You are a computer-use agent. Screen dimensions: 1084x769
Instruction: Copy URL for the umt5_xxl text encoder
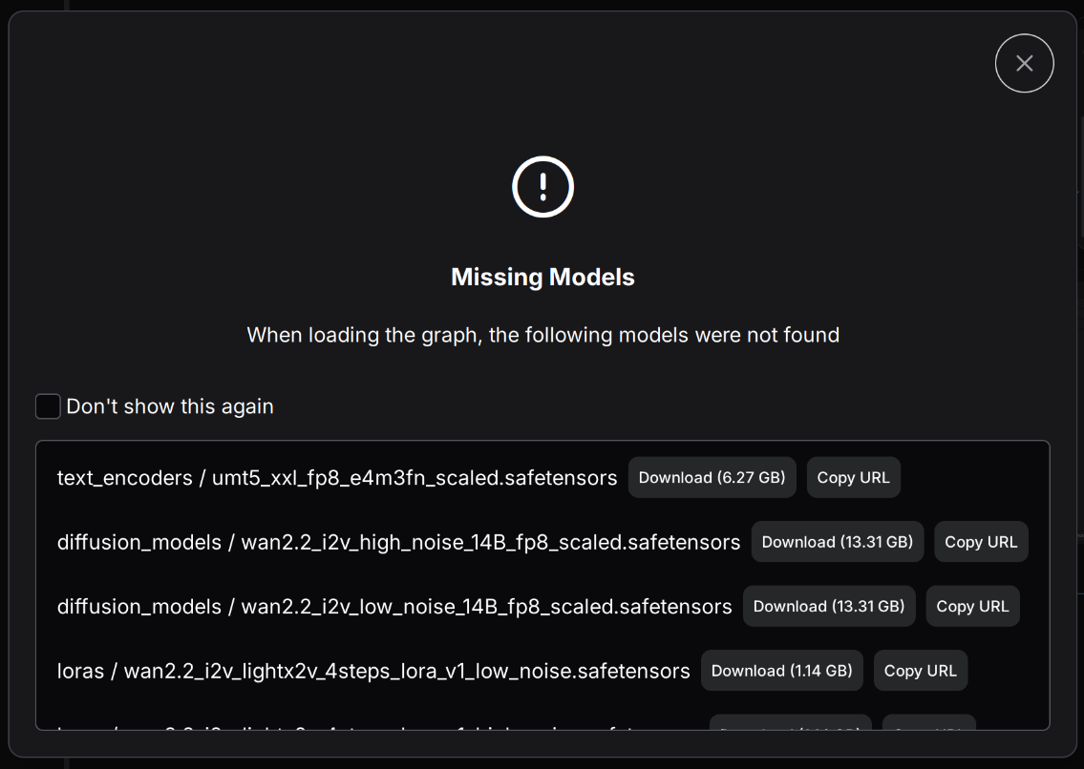click(853, 477)
